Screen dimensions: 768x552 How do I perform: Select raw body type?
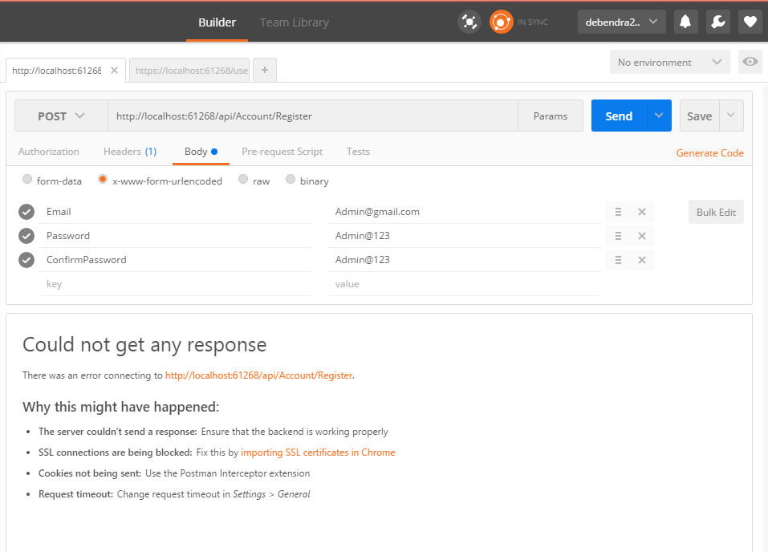[x=243, y=179]
